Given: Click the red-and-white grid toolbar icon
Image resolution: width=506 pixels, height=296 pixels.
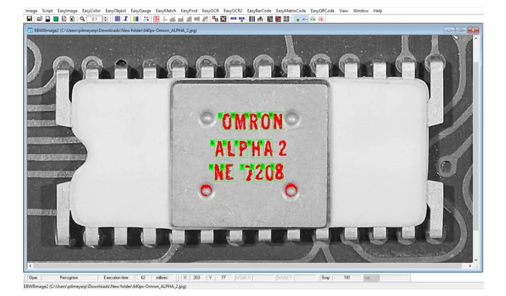Looking at the screenshot, I should 156,19.
